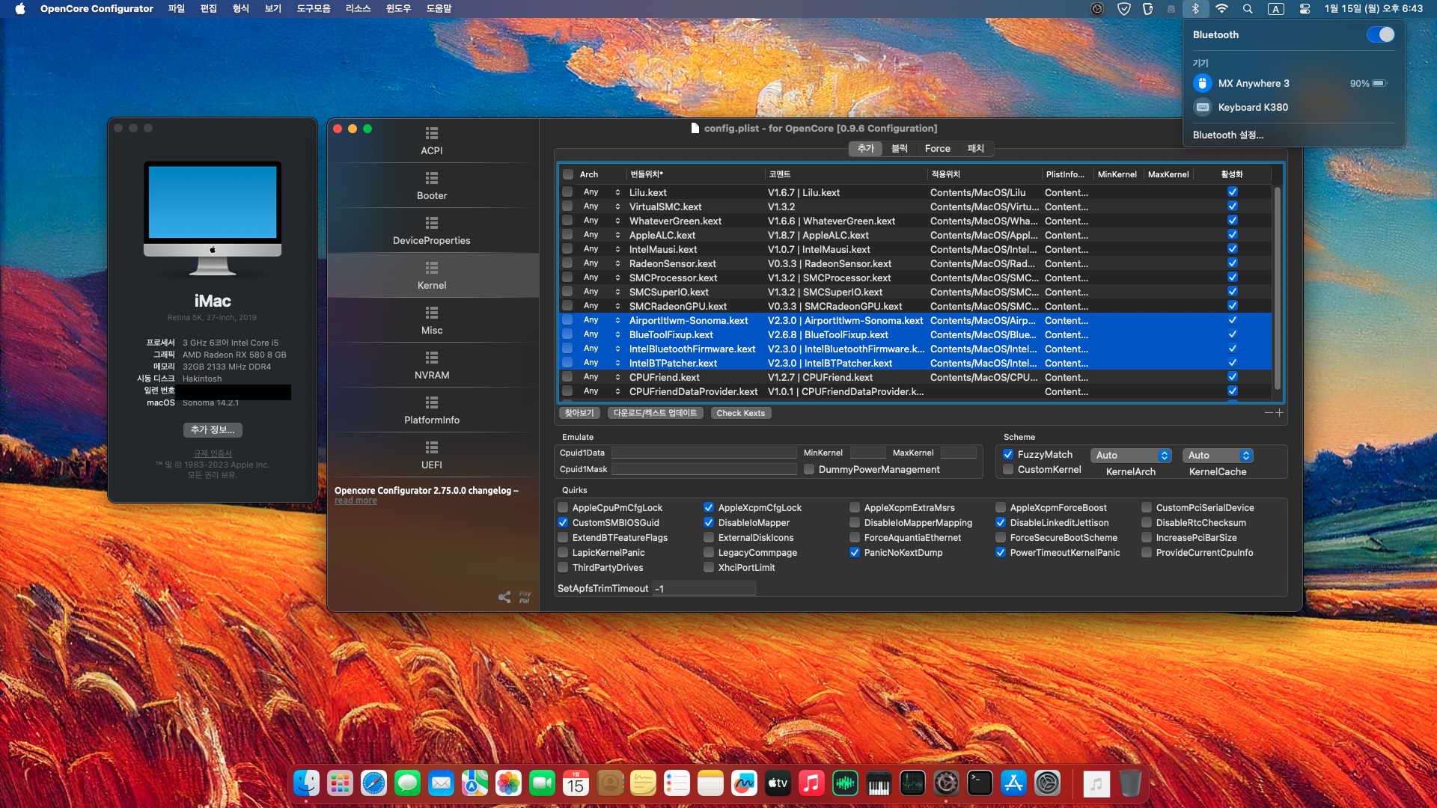
Task: Open the 도구모음 menu
Action: [x=314, y=9]
